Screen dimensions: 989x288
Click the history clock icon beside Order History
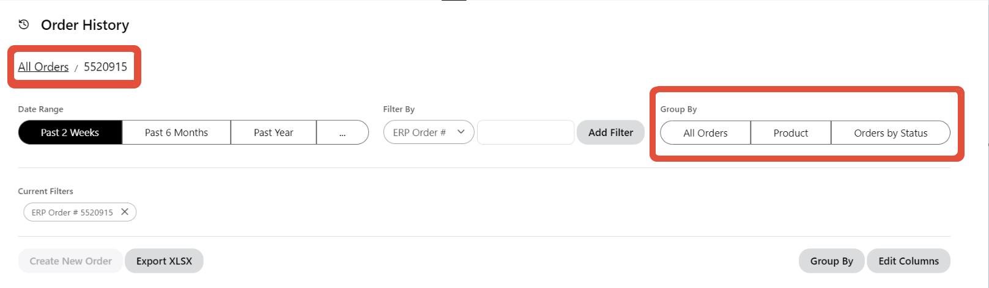(x=24, y=24)
